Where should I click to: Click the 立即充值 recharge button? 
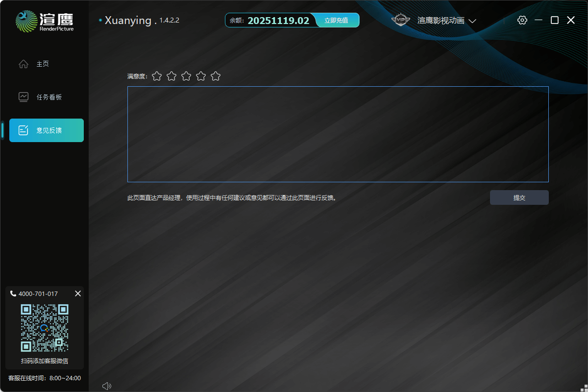coord(336,20)
